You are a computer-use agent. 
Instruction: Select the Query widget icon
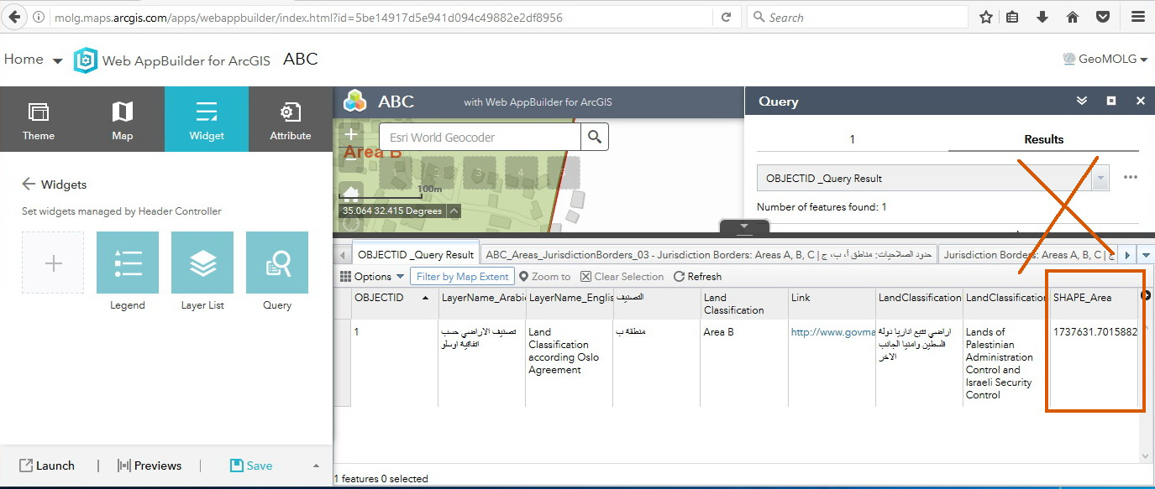(x=277, y=263)
